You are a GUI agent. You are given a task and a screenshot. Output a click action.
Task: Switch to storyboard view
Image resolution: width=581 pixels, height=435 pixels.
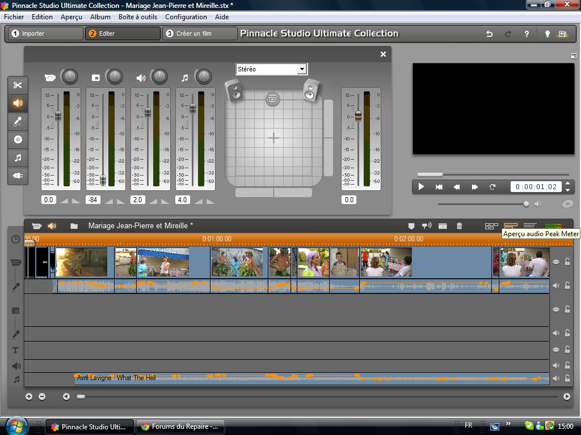[x=491, y=225]
